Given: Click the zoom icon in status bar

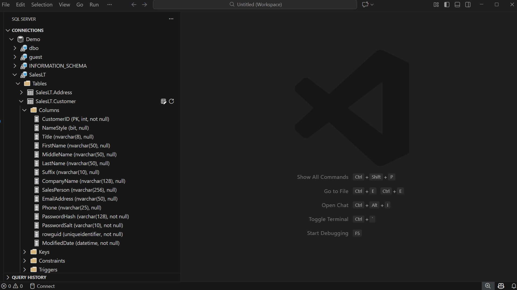Looking at the screenshot, I should coord(488,286).
